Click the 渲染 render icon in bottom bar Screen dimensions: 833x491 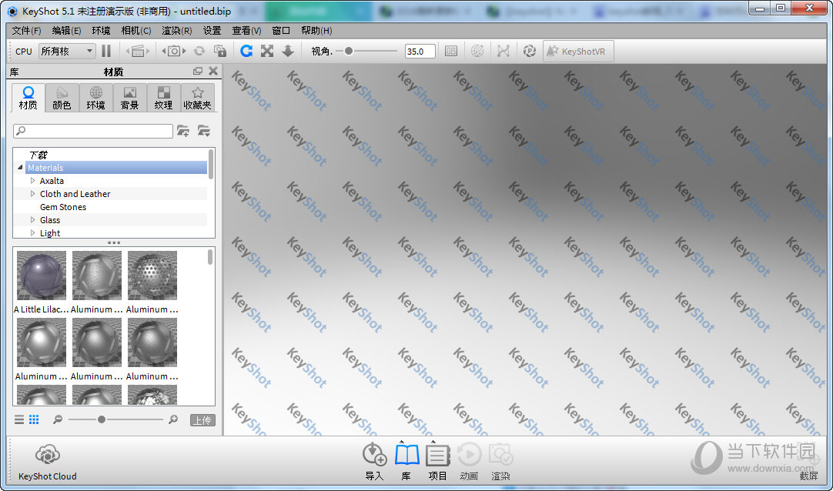(x=500, y=455)
